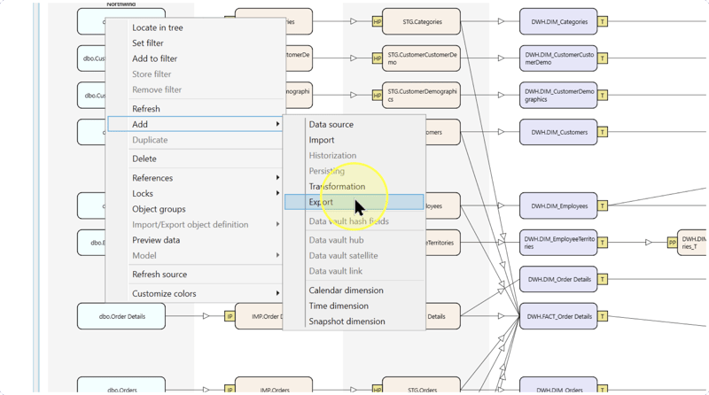Click the HP badge on STG.CustomerDemographics
Screen dimensions: 709x395
pyautogui.click(x=378, y=96)
